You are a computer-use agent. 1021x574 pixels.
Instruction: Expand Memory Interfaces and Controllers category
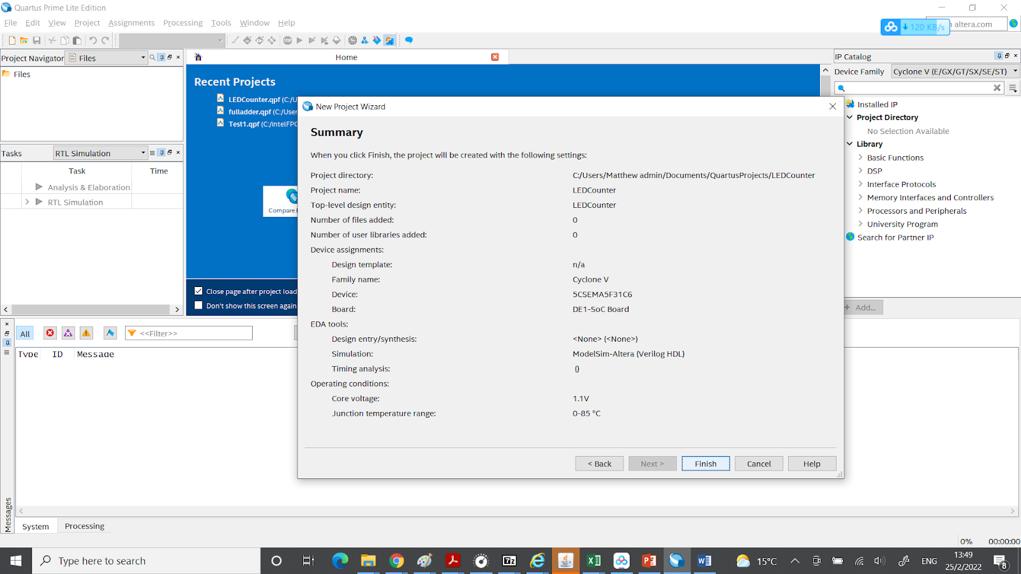coord(860,198)
